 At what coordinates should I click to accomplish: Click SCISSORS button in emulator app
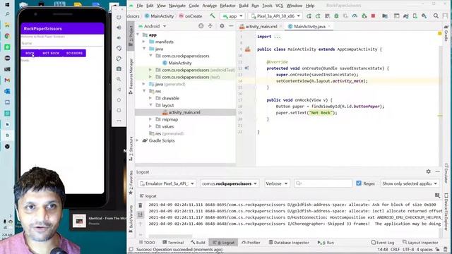[x=74, y=54]
